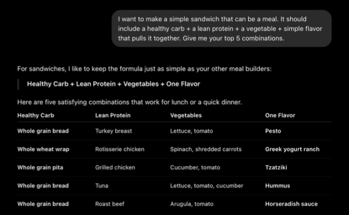The width and height of the screenshot is (349, 215).
Task: Click the Whole wheat wrap cell
Action: coord(43,149)
